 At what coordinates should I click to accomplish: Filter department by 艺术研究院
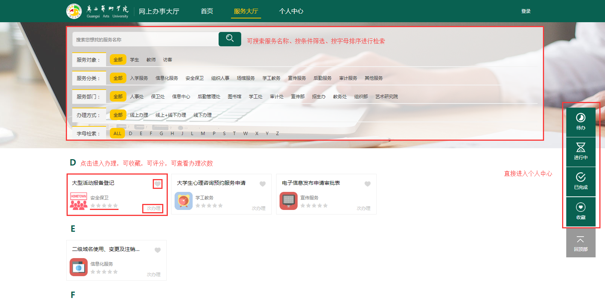387,96
